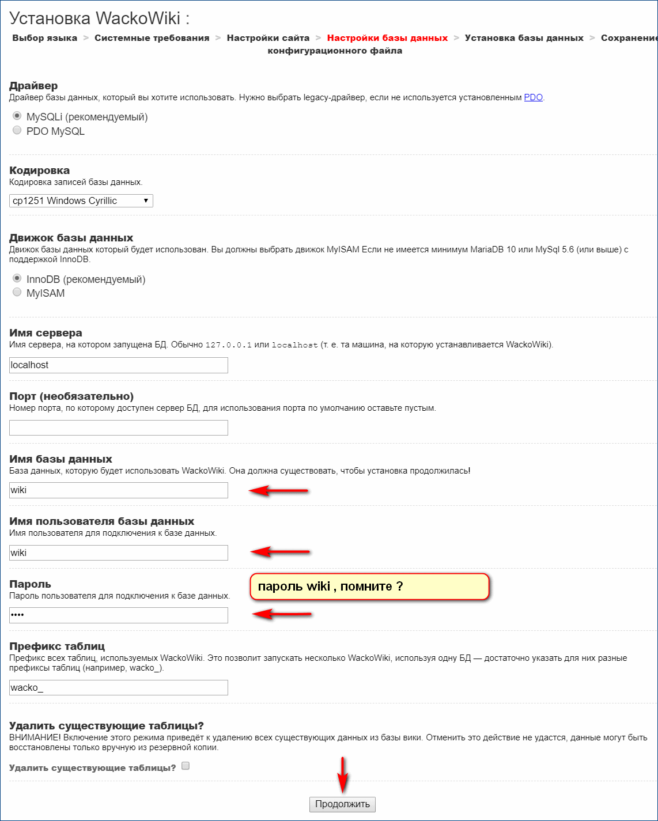Screen dimensions: 658x821
Task: Enable the delete existing tables checkbox
Action: [186, 766]
